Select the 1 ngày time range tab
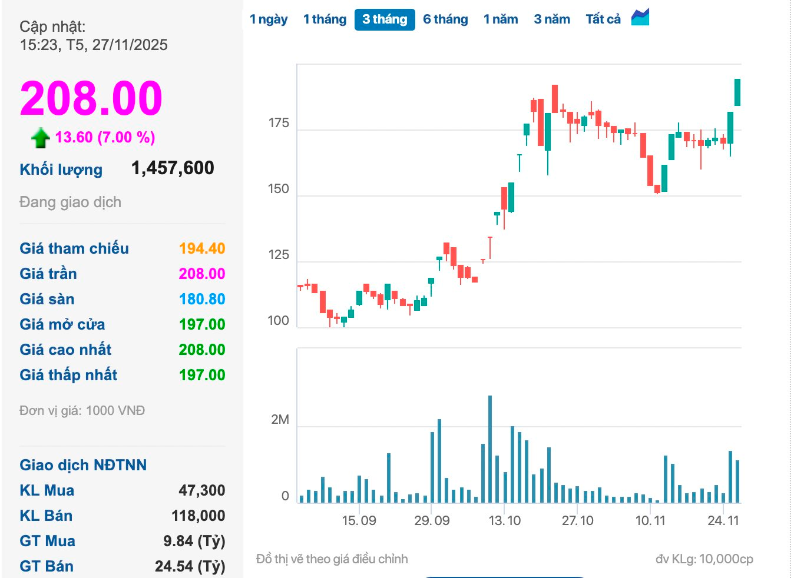 click(x=269, y=19)
